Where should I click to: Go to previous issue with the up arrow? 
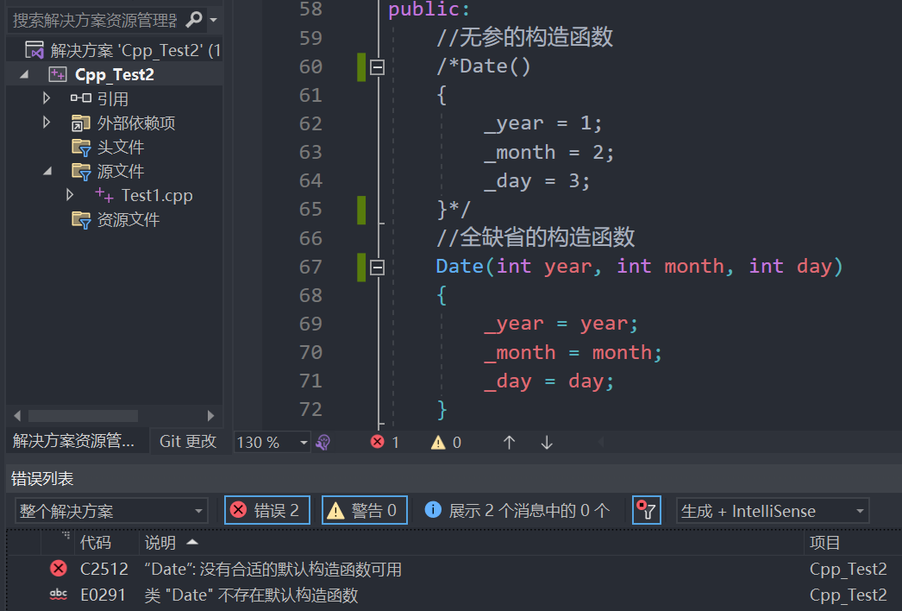(x=509, y=442)
